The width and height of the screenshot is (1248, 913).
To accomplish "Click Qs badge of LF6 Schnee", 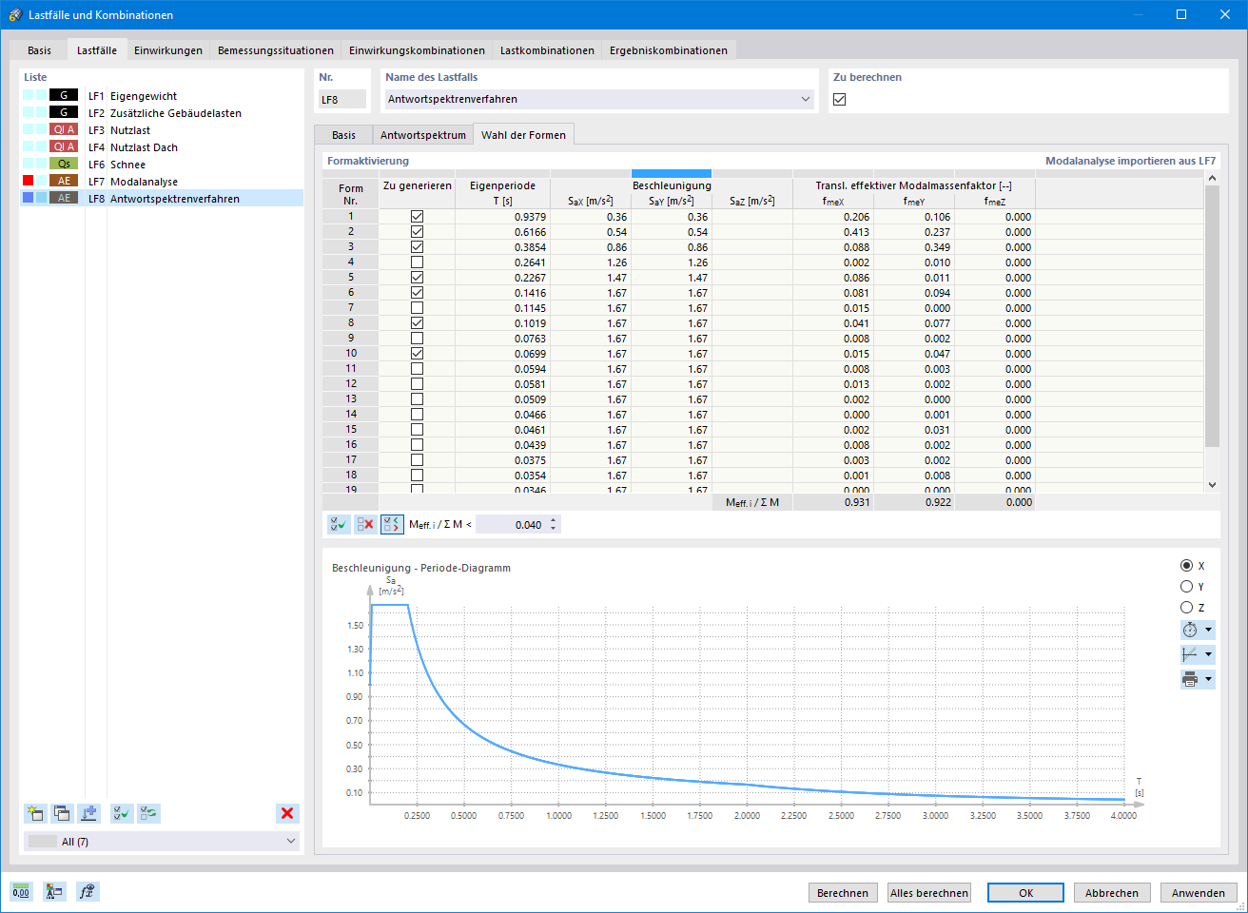I will (64, 164).
